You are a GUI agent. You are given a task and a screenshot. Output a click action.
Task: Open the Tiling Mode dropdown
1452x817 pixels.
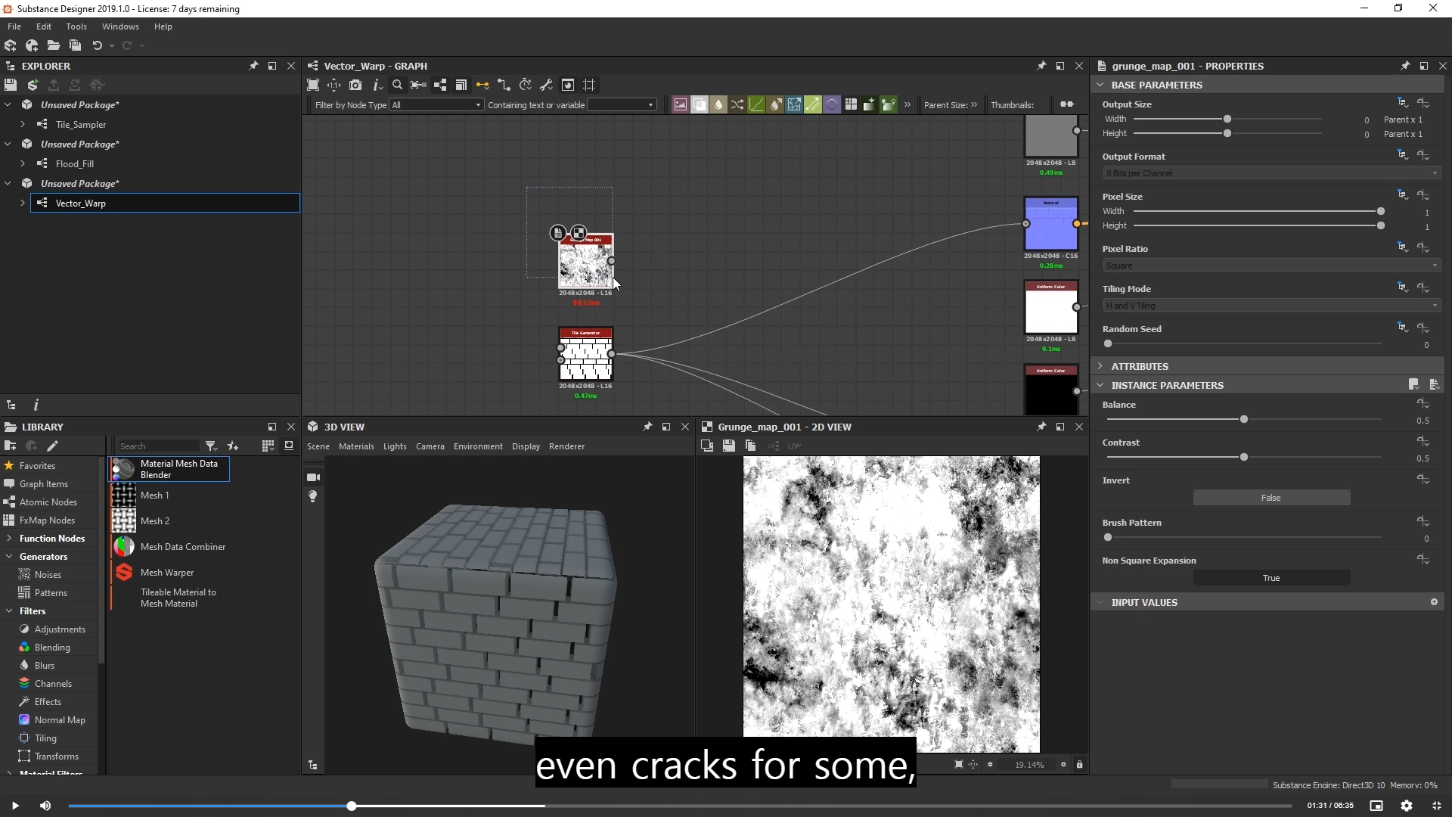[1270, 306]
